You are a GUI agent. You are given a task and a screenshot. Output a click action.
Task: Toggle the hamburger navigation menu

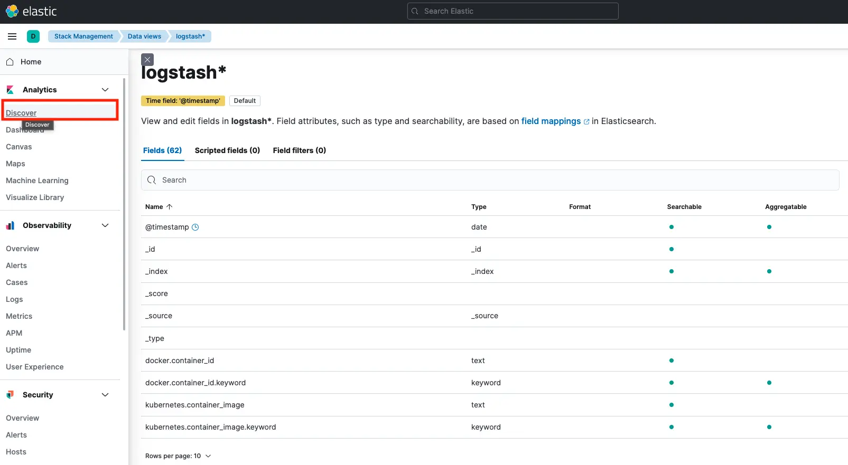tap(12, 36)
